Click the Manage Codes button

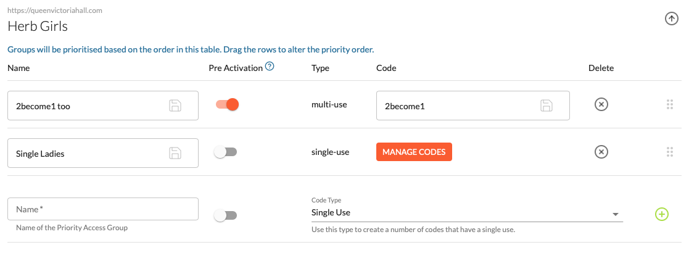(414, 152)
